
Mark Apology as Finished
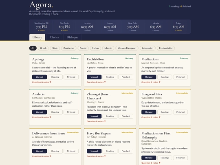[x=71, y=77]
